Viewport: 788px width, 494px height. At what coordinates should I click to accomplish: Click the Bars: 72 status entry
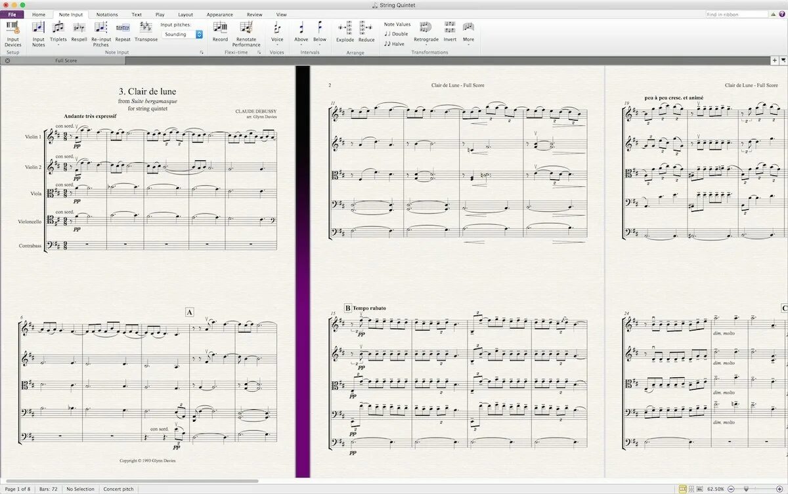(x=49, y=489)
